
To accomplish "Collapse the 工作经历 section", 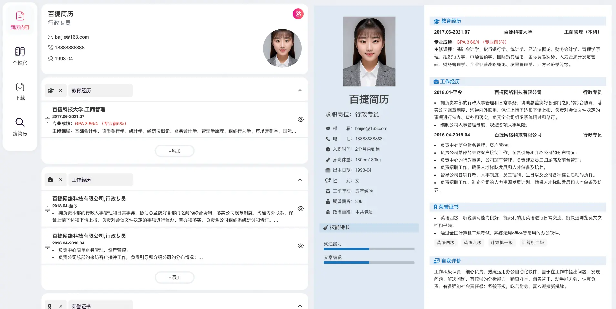I will coord(300,180).
